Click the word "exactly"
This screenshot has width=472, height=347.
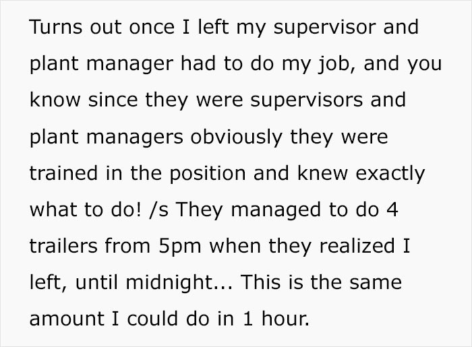[x=390, y=175]
